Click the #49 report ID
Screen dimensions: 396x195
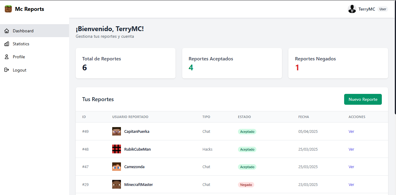pos(85,131)
